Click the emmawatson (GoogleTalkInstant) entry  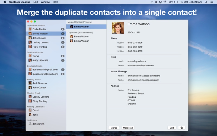(x=144, y=76)
